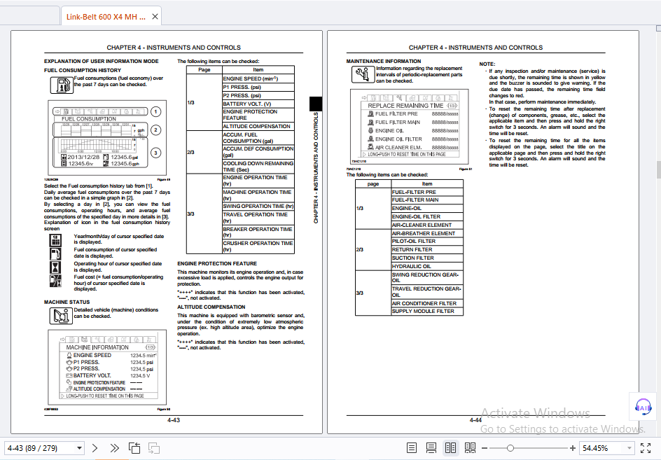Enter fullscreen mode
The image size is (661, 460).
(x=646, y=448)
